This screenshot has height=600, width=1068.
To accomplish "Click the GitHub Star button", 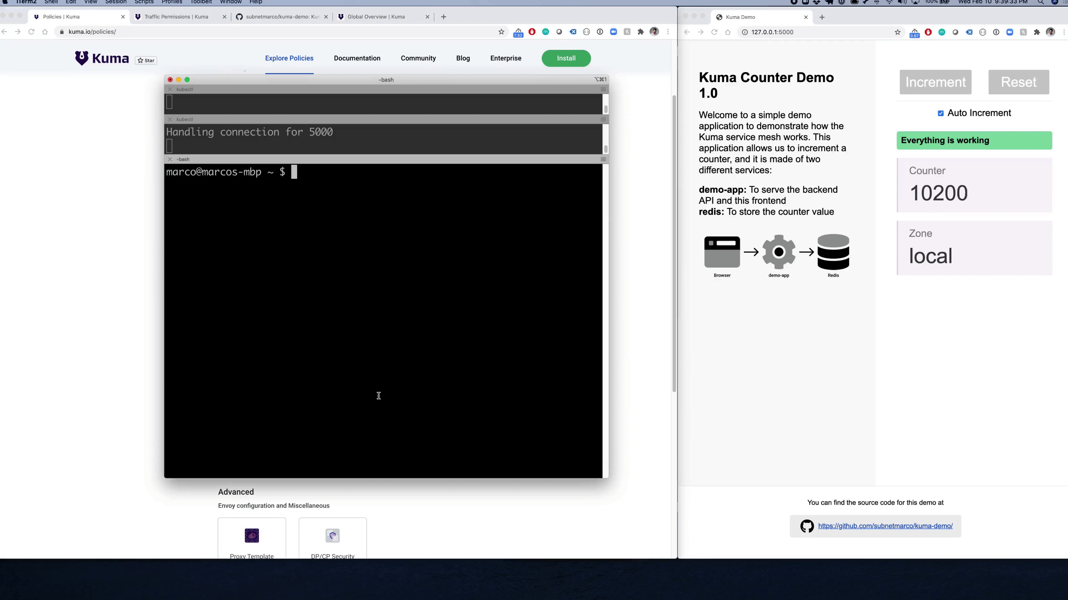I will pyautogui.click(x=146, y=60).
